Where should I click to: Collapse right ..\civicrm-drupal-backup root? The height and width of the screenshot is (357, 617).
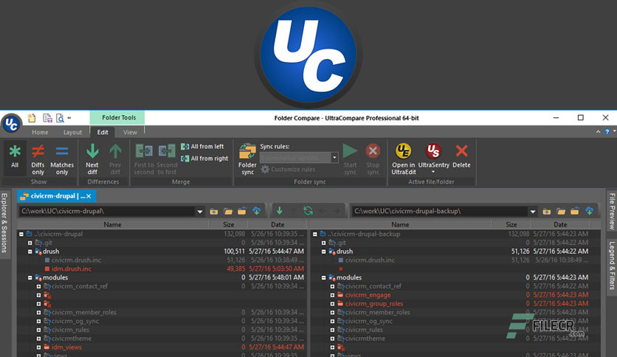pyautogui.click(x=315, y=234)
